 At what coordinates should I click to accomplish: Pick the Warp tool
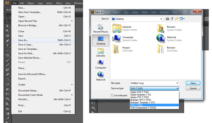[7, 89]
